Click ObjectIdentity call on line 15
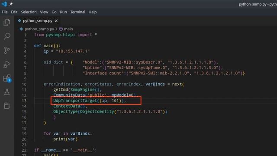The height and width of the screenshot is (156, 277). pos(97,112)
